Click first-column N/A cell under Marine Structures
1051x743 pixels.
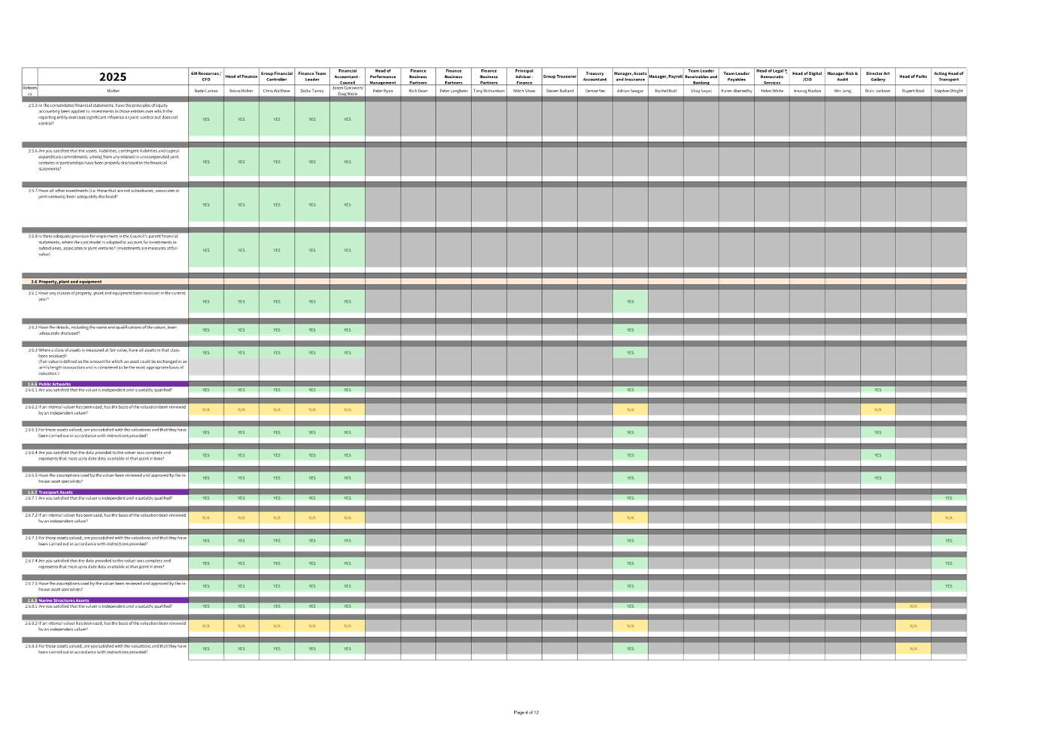click(x=206, y=626)
